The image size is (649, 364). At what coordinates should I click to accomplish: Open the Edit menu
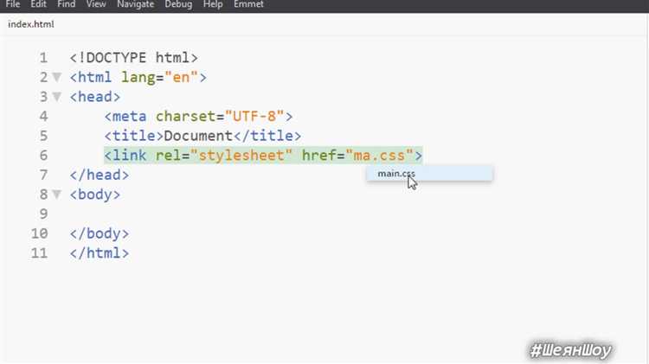[x=38, y=4]
